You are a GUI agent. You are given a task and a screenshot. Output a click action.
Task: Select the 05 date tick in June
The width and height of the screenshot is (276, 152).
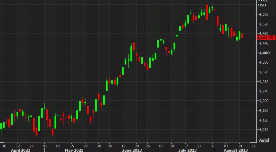(110, 146)
